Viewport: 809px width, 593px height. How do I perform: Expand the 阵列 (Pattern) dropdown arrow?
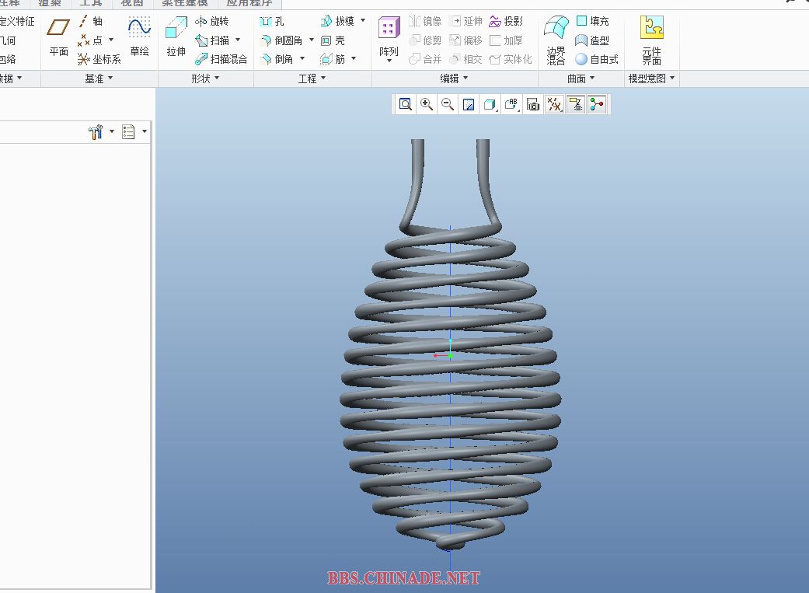389,61
